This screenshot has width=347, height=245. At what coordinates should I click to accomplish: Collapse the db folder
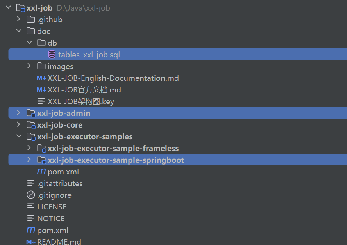tap(30, 43)
